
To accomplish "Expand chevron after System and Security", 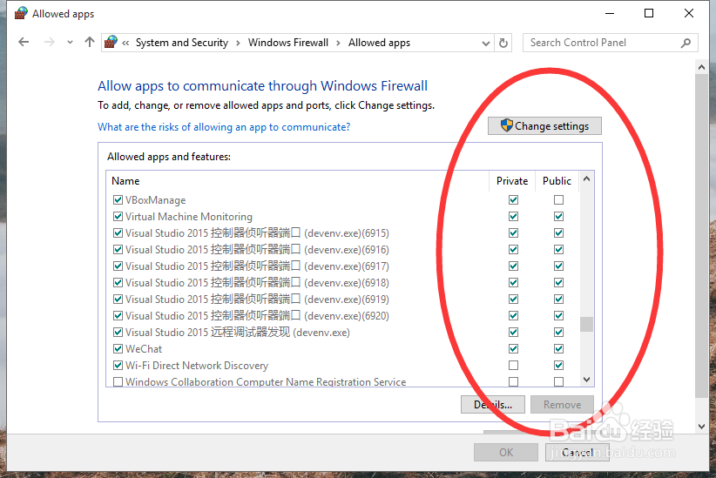I will coord(238,43).
